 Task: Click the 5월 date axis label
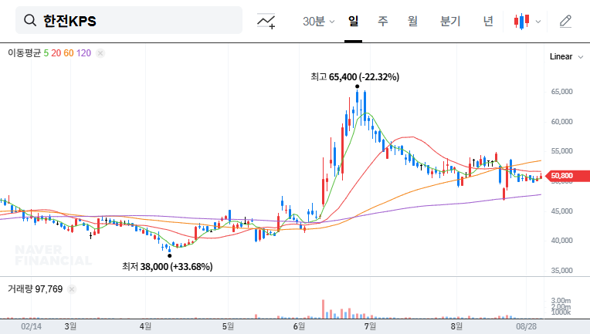click(228, 326)
